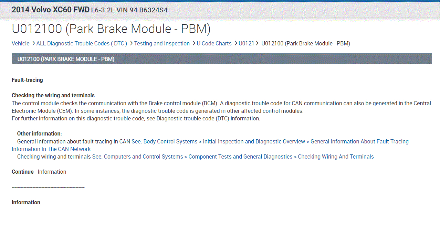Follow Component Tests and General Diagnostics link

[x=240, y=156]
